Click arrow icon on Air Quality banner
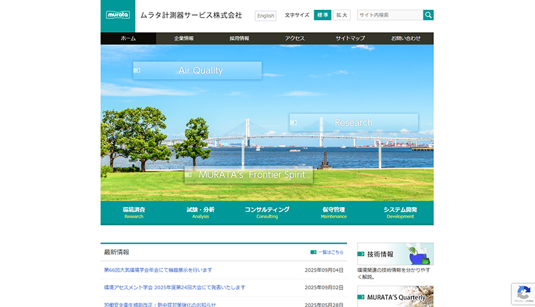This screenshot has height=307, width=535. 138,70
